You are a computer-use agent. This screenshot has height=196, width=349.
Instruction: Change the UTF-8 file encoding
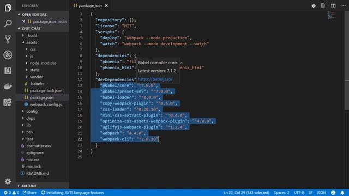[299, 193]
